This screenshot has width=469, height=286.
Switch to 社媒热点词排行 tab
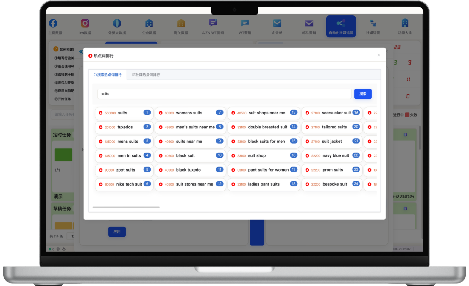146,75
